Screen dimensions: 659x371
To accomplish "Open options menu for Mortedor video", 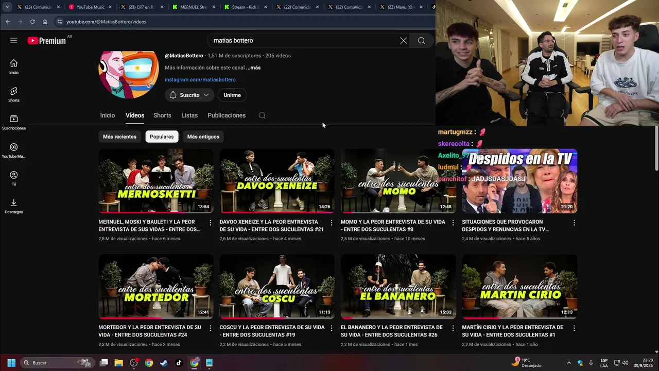I will click(x=210, y=328).
